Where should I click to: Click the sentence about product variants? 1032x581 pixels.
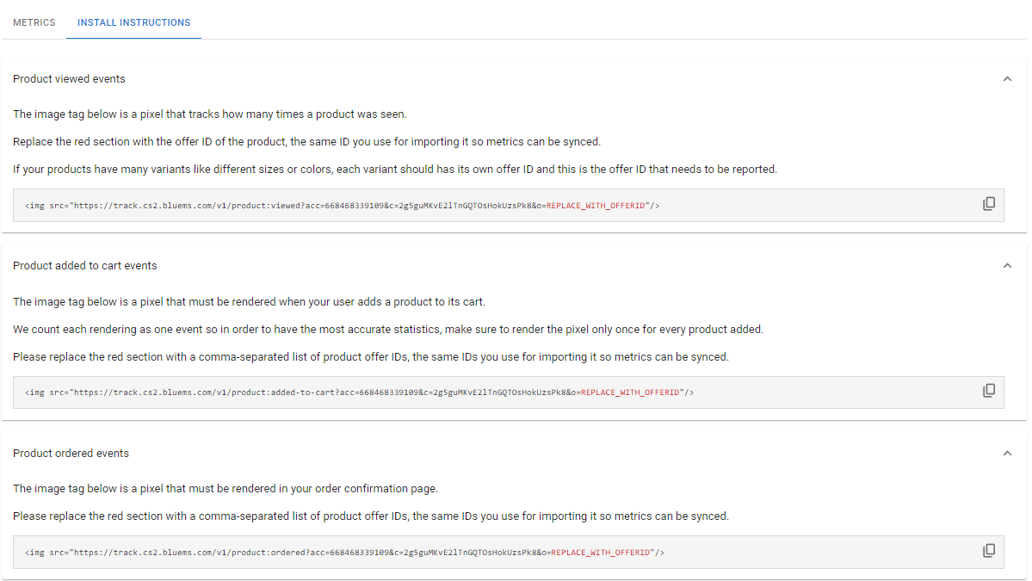pyautogui.click(x=394, y=170)
